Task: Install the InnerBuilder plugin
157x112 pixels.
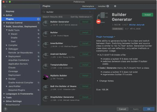Action: coord(85,43)
